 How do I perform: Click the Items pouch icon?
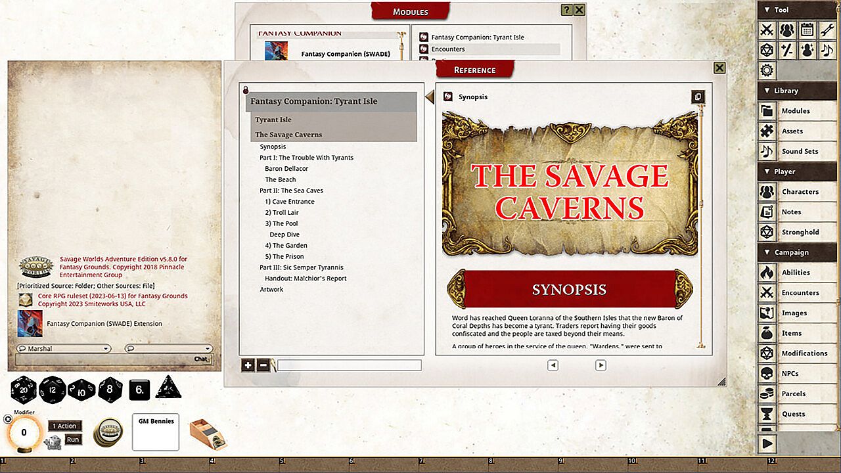tap(767, 333)
